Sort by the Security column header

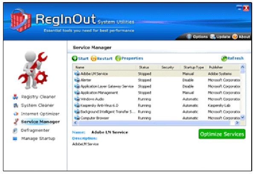click(x=169, y=67)
